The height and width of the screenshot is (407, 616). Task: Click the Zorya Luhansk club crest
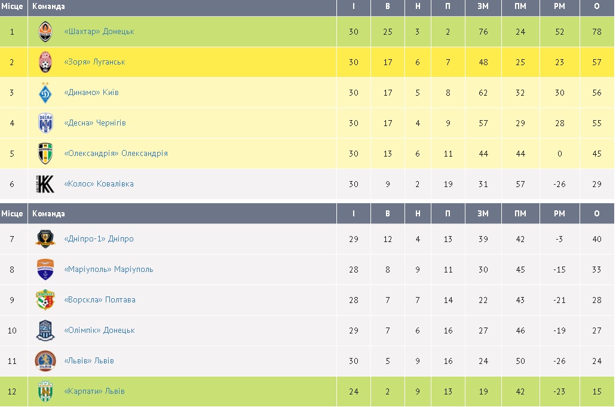[x=45, y=62]
